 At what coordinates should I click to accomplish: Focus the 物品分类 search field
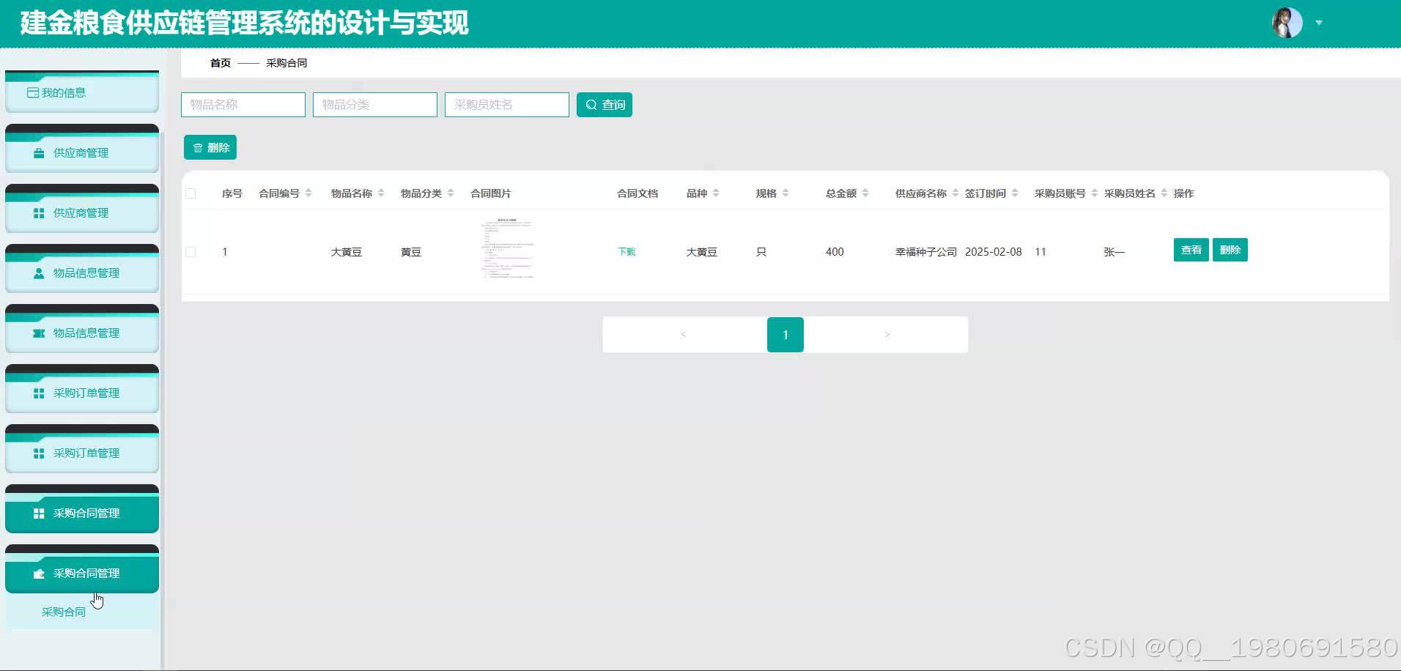(375, 105)
